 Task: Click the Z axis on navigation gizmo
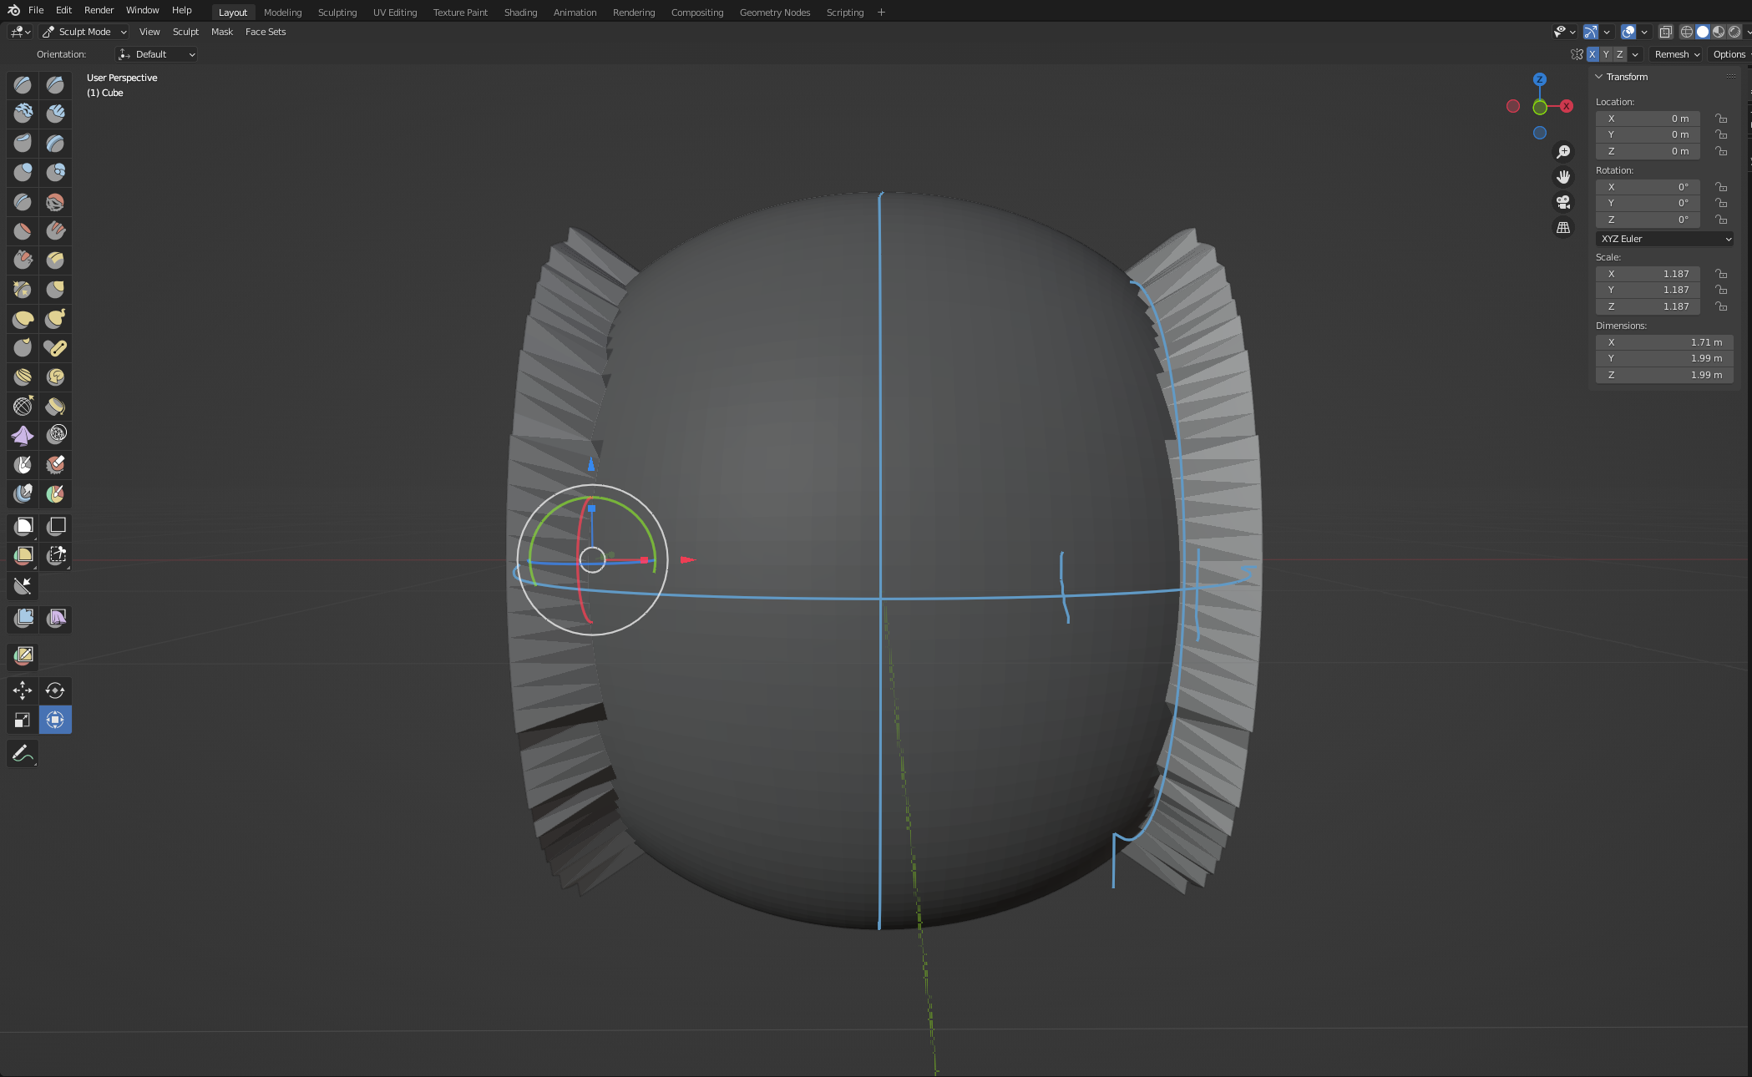click(1539, 79)
